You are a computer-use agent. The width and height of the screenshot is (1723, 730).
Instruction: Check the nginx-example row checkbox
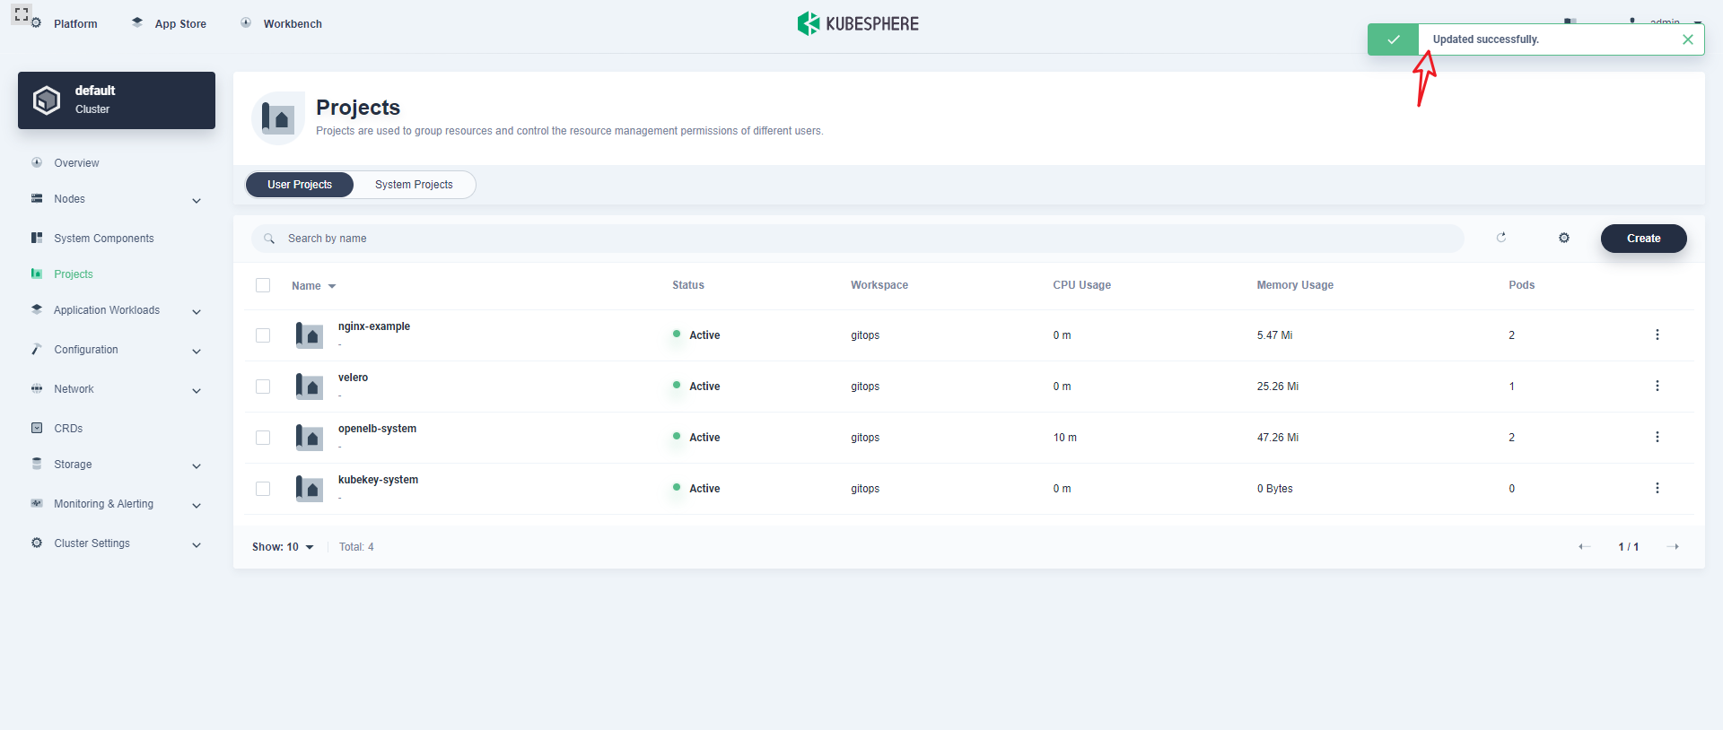point(263,335)
